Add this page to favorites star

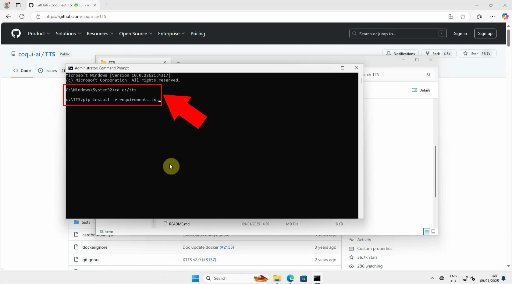(x=463, y=16)
